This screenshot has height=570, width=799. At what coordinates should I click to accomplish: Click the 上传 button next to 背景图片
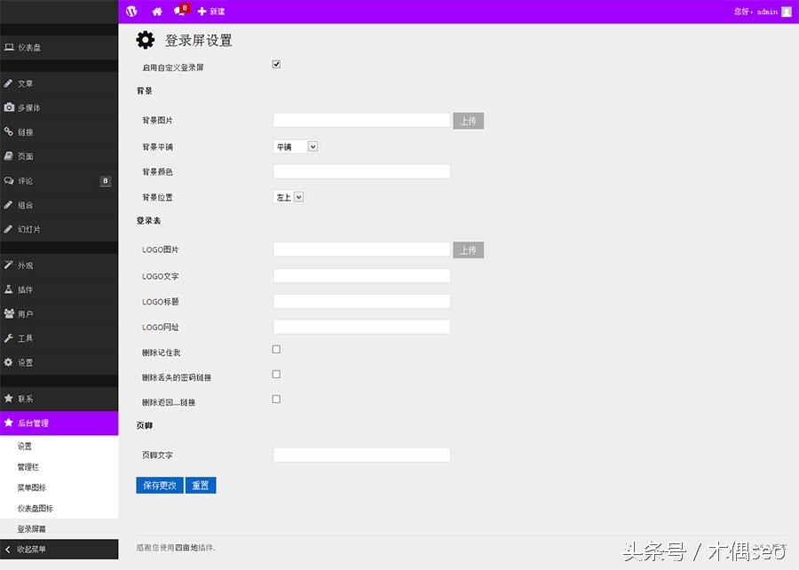click(x=468, y=120)
